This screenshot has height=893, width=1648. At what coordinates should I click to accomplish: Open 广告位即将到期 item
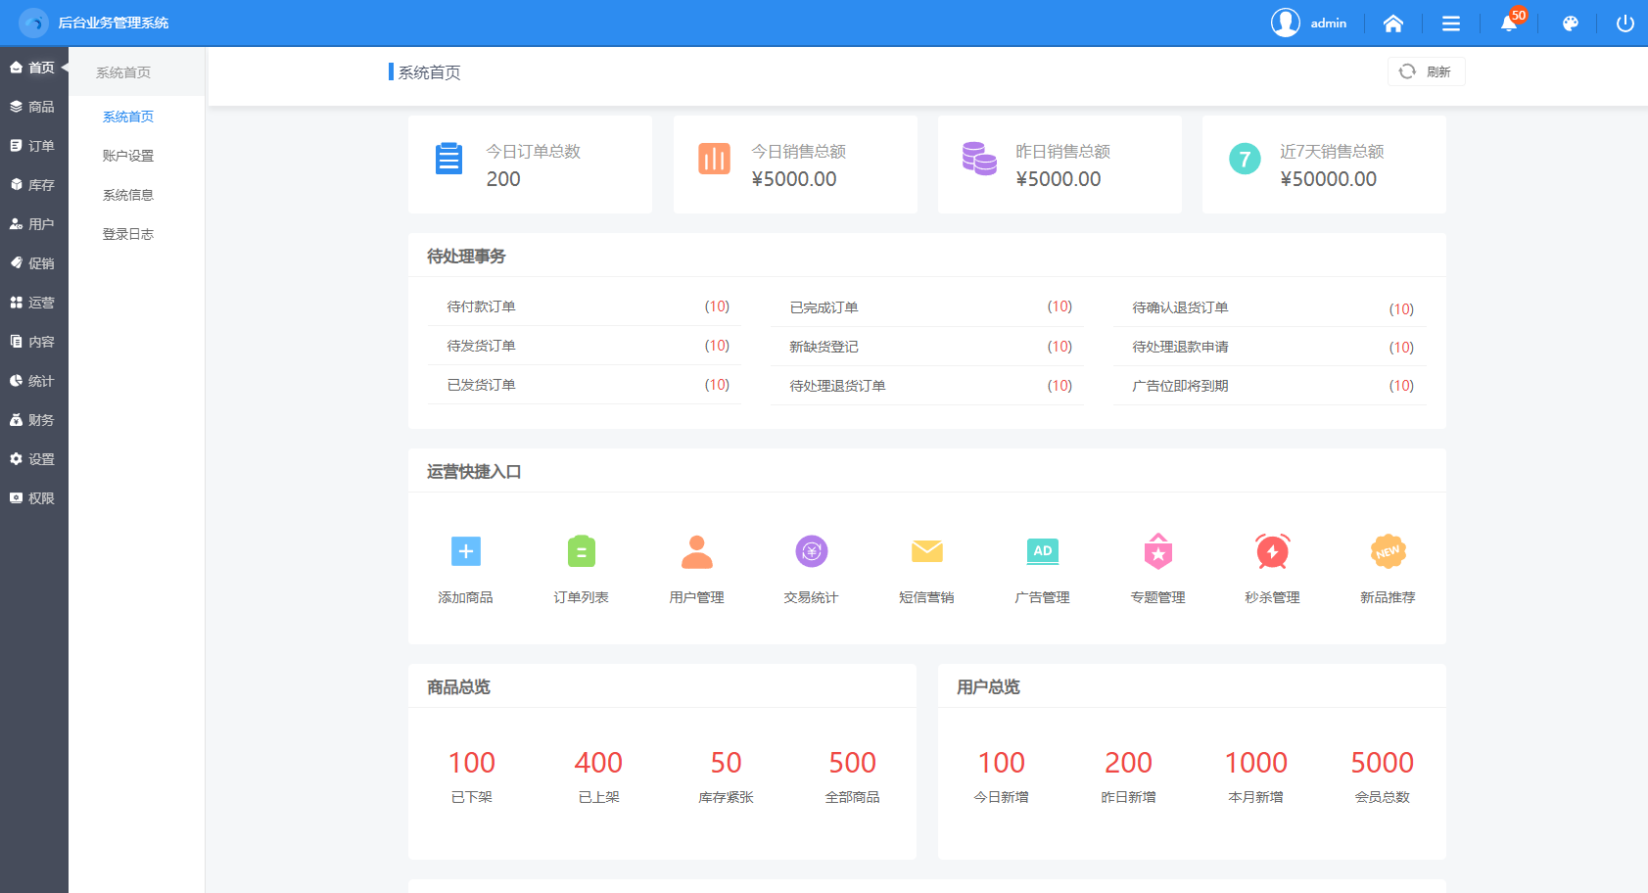coord(1269,386)
